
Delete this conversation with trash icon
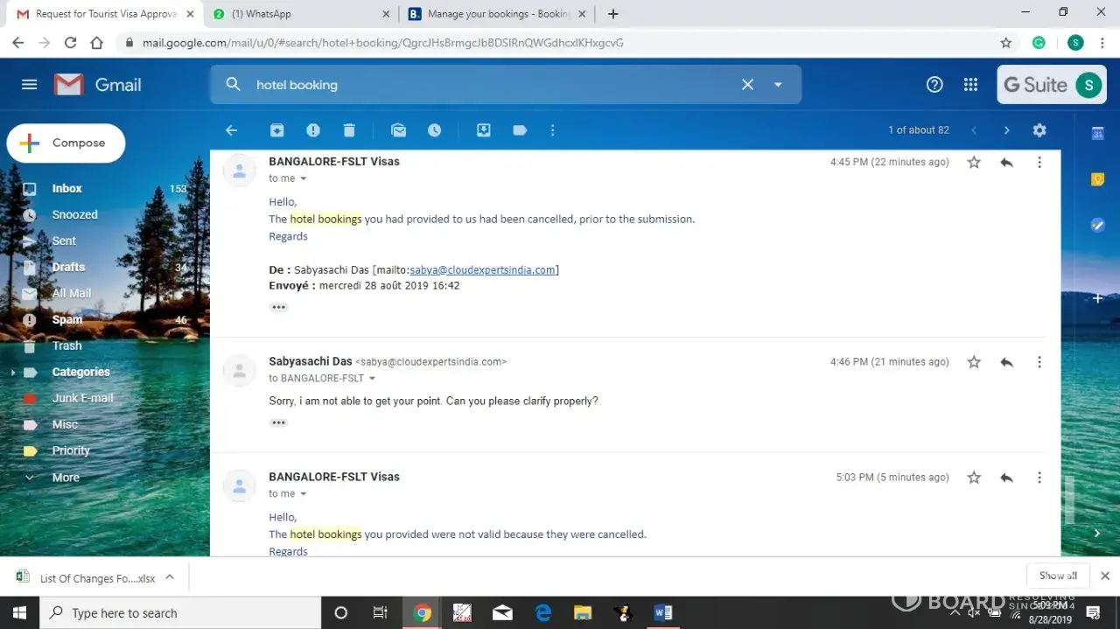pos(349,130)
